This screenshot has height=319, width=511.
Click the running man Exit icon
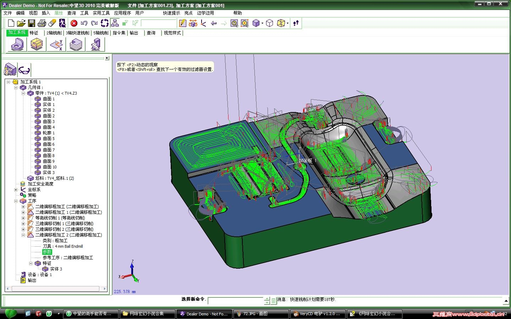(62, 23)
